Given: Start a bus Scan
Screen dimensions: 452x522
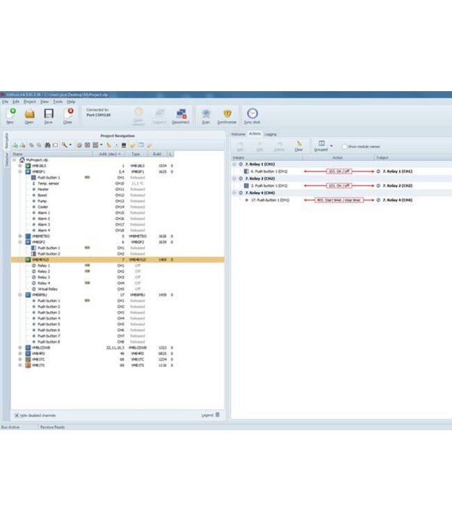Looking at the screenshot, I should click(x=207, y=114).
